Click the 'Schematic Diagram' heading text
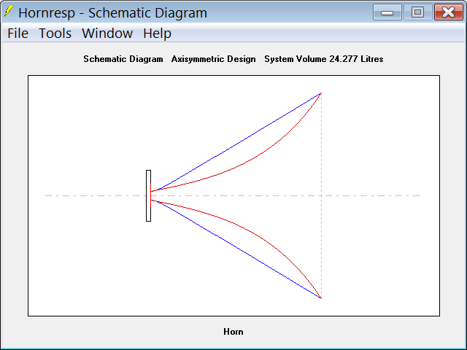The image size is (467, 350). pos(123,59)
